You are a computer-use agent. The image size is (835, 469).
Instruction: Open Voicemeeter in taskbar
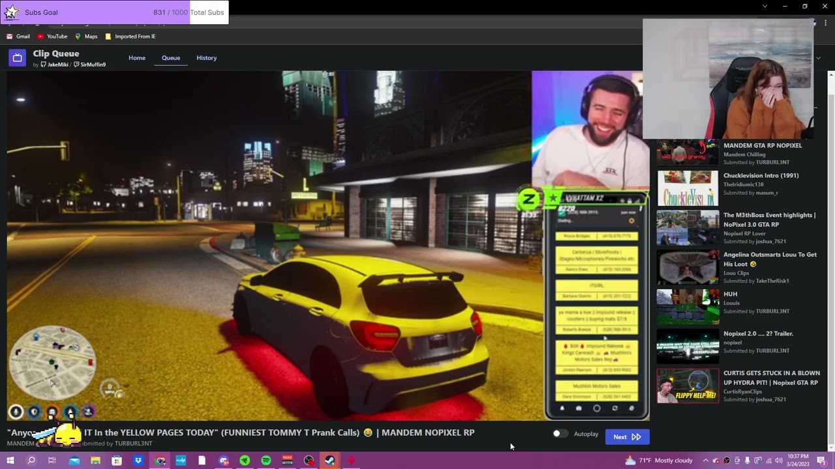287,461
